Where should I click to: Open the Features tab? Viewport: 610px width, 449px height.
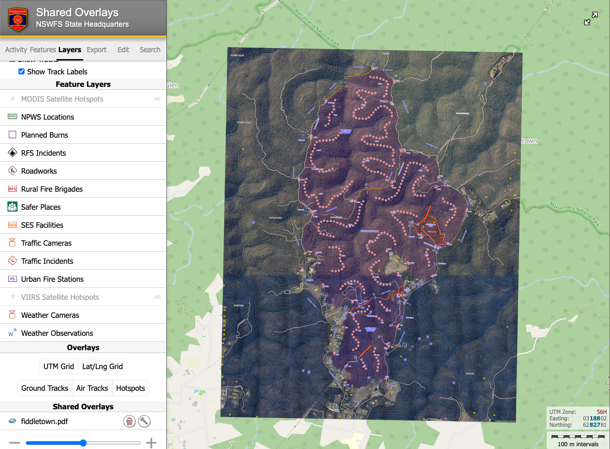(43, 50)
